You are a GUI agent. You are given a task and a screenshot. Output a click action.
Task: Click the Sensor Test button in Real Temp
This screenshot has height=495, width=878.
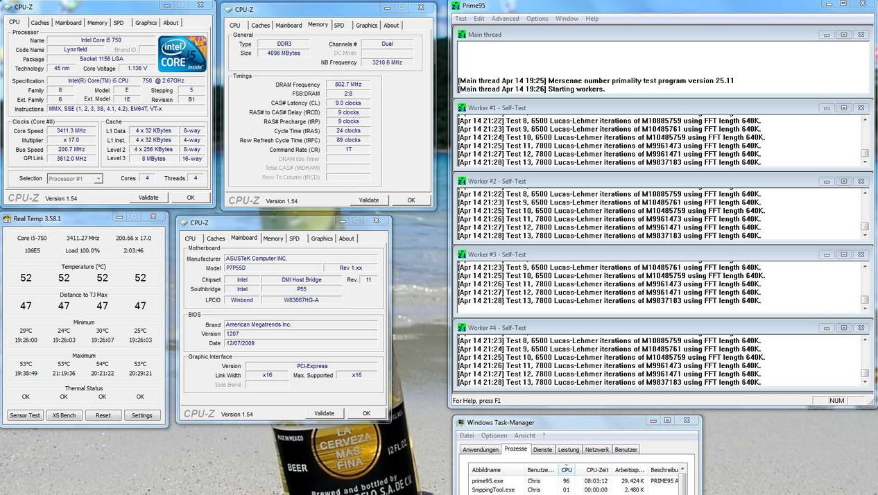pos(25,415)
